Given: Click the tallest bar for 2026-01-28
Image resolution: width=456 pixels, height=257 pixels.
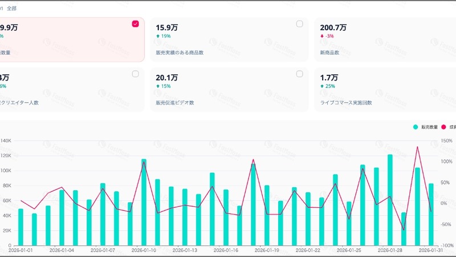Looking at the screenshot, I should coord(390,200).
